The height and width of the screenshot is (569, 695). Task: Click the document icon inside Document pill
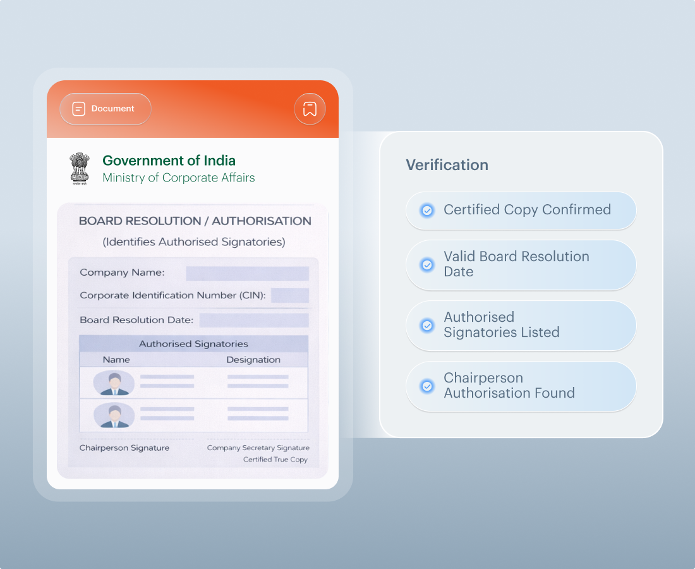pos(79,109)
